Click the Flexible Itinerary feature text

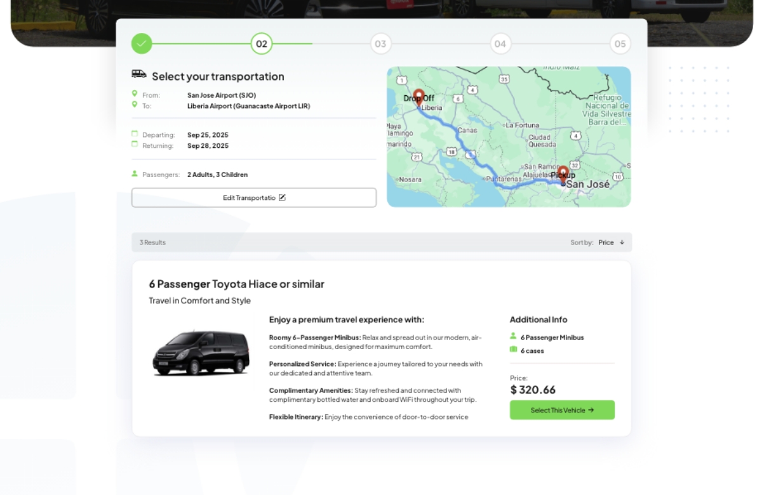point(368,417)
